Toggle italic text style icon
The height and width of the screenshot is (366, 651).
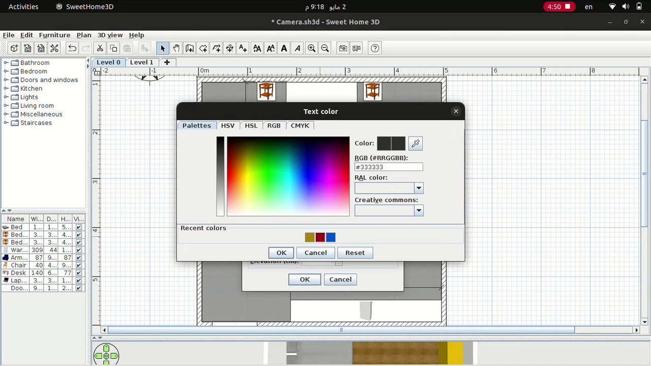[x=298, y=48]
